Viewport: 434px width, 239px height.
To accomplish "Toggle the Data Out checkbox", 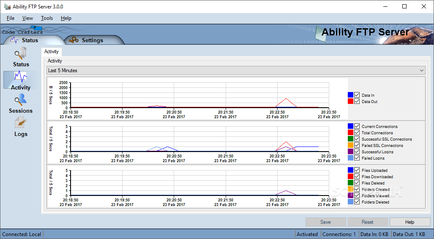I will [357, 101].
